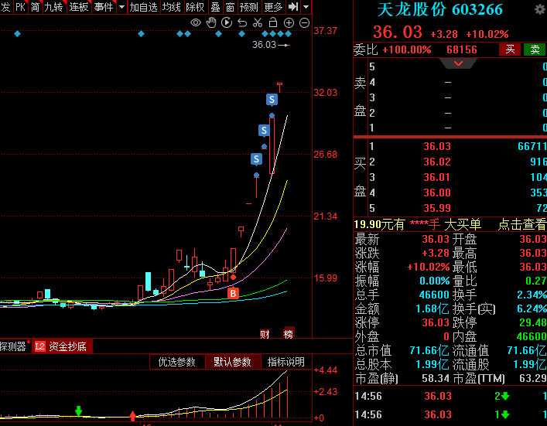Click the 68156 order difference value
Viewport: 547px width, 426px height.
click(462, 49)
